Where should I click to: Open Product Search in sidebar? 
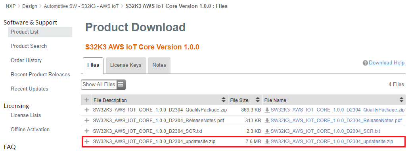[29, 46]
